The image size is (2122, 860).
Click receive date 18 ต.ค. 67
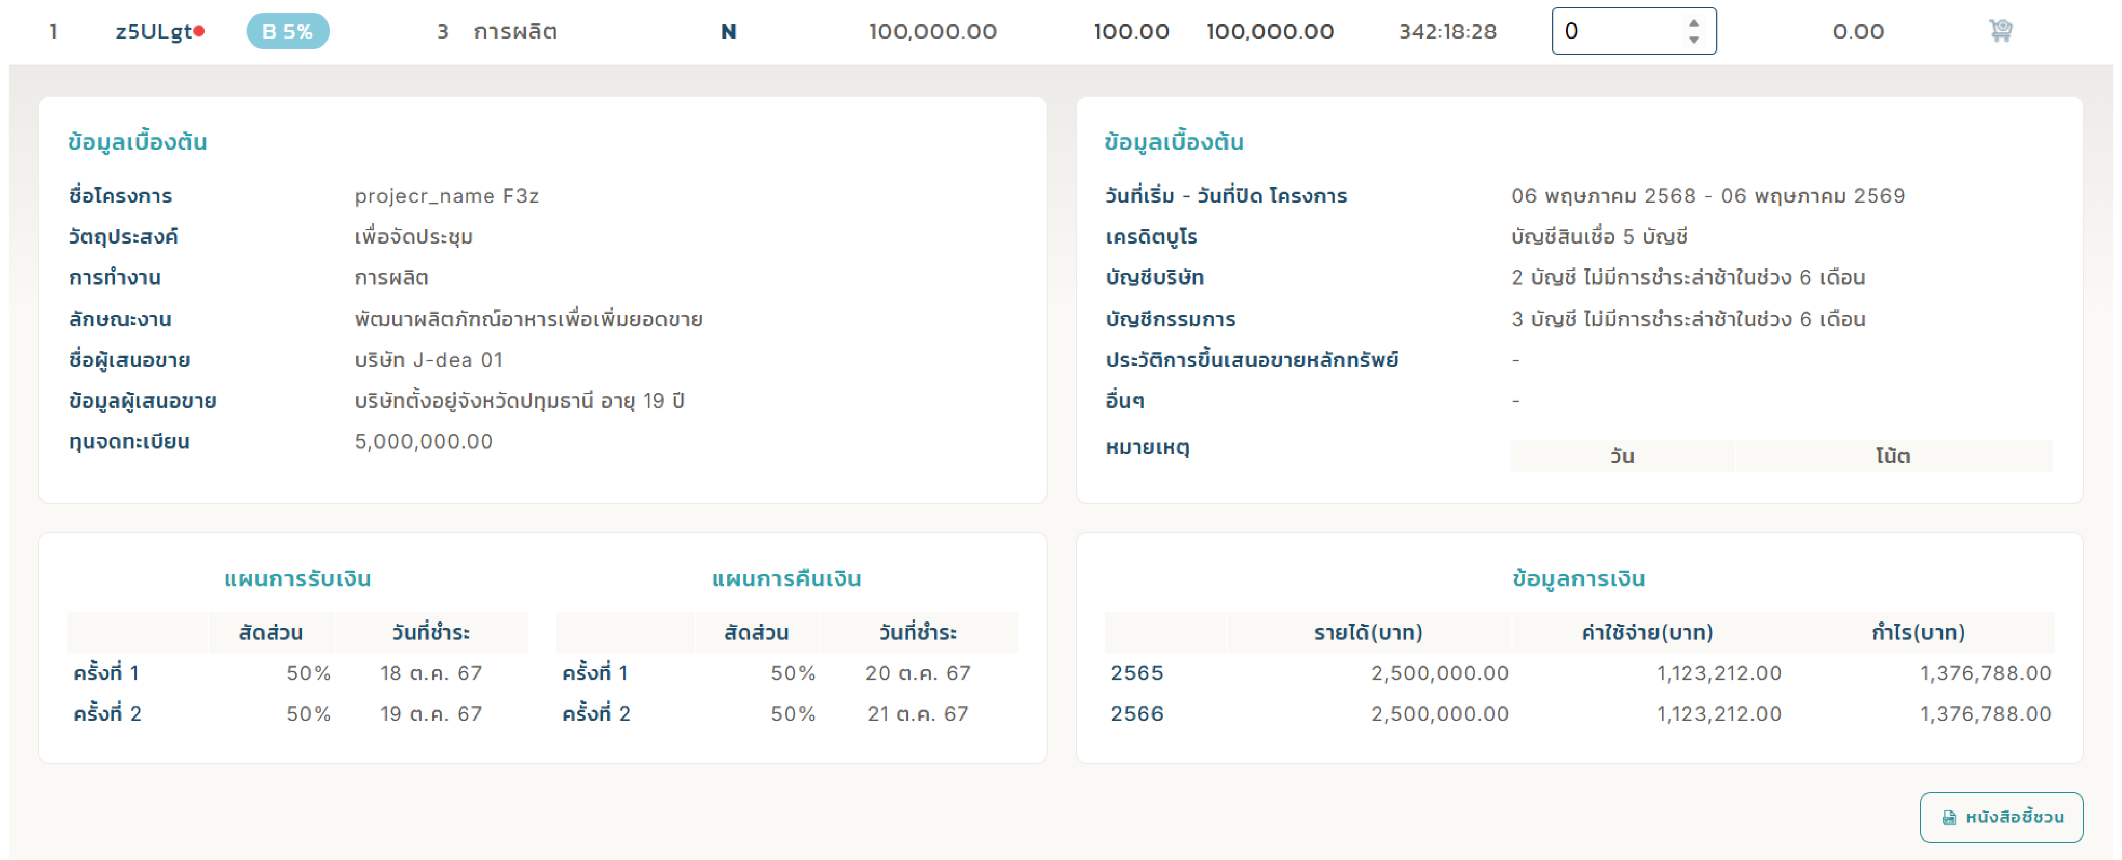tap(431, 673)
